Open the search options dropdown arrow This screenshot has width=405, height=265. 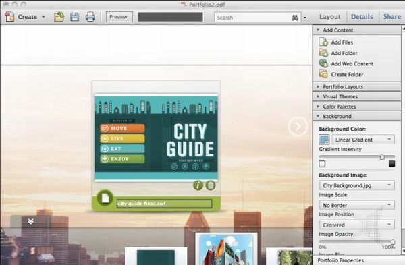(x=305, y=18)
